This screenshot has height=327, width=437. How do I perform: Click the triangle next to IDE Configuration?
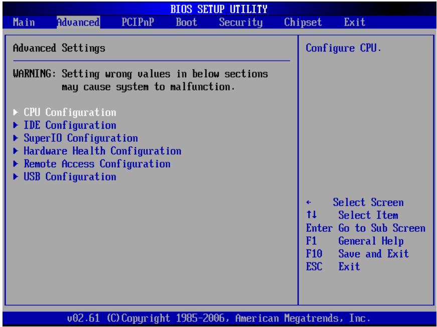point(16,125)
